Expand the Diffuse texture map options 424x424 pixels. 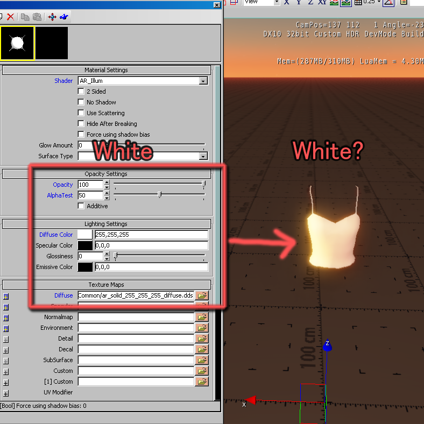point(6,296)
